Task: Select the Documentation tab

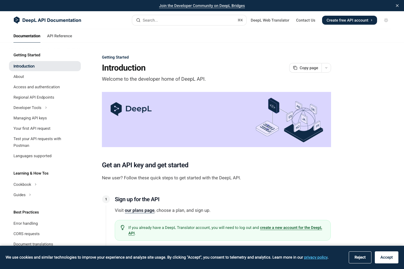Action: tap(27, 36)
